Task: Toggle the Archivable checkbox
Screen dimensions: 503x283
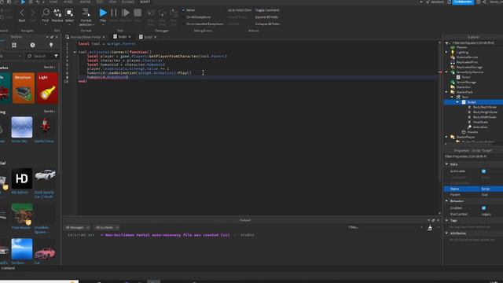Action: [x=484, y=171]
